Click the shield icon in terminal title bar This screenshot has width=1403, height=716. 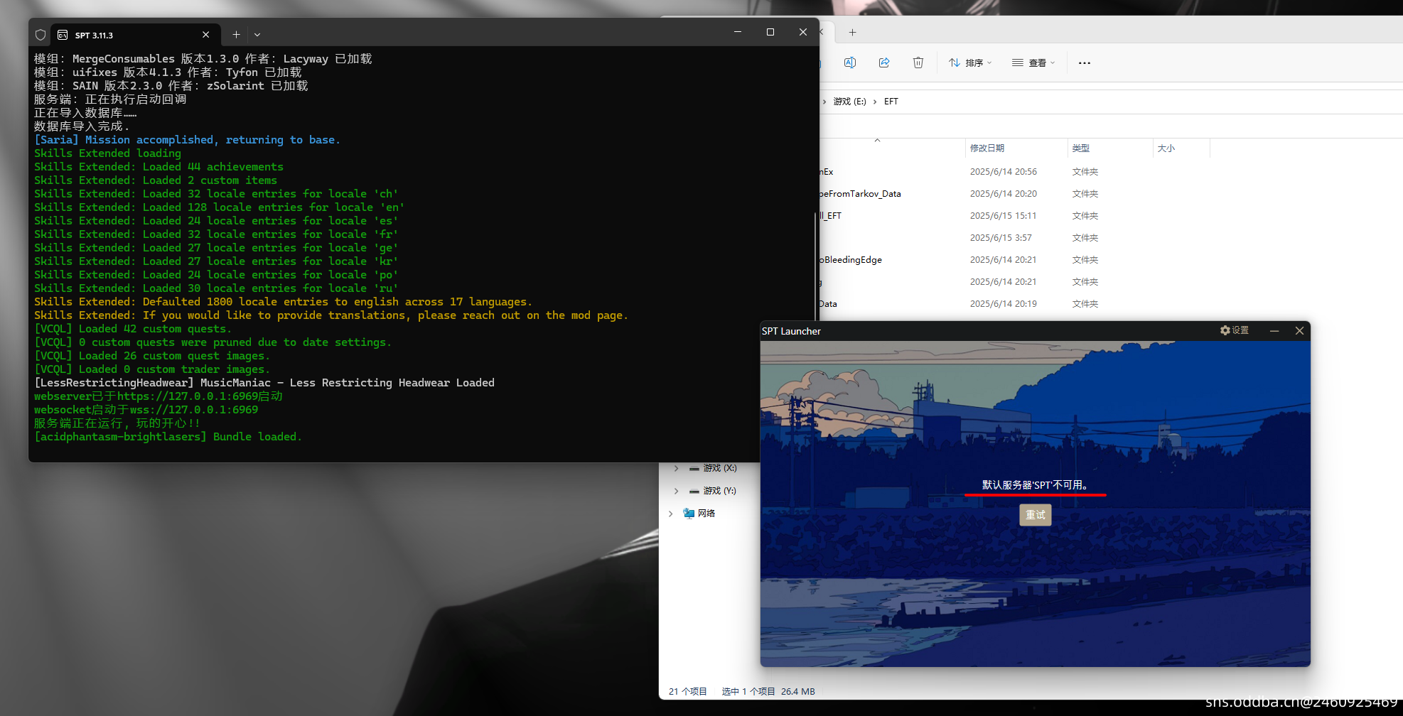click(x=41, y=35)
